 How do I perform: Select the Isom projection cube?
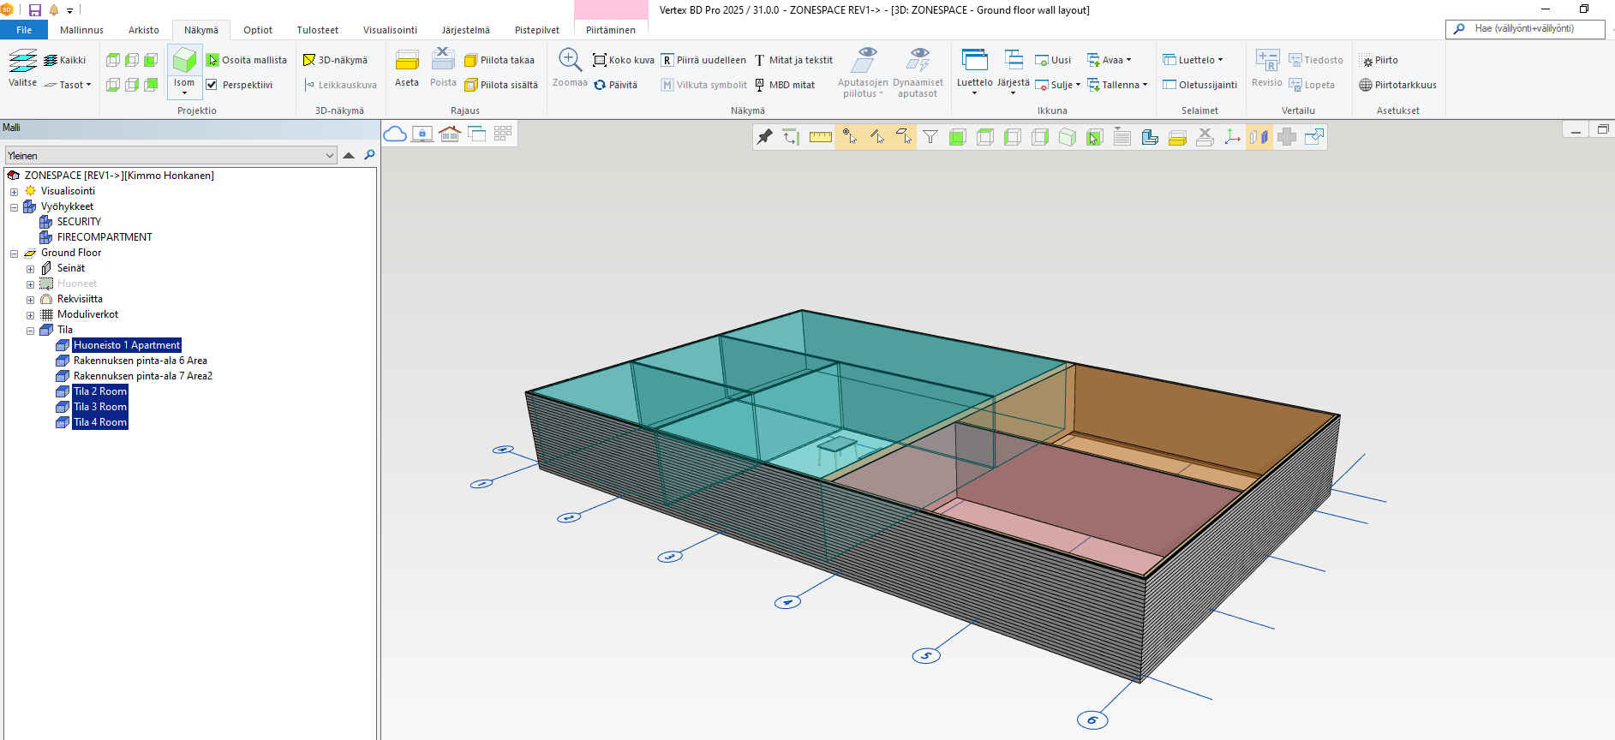(184, 61)
